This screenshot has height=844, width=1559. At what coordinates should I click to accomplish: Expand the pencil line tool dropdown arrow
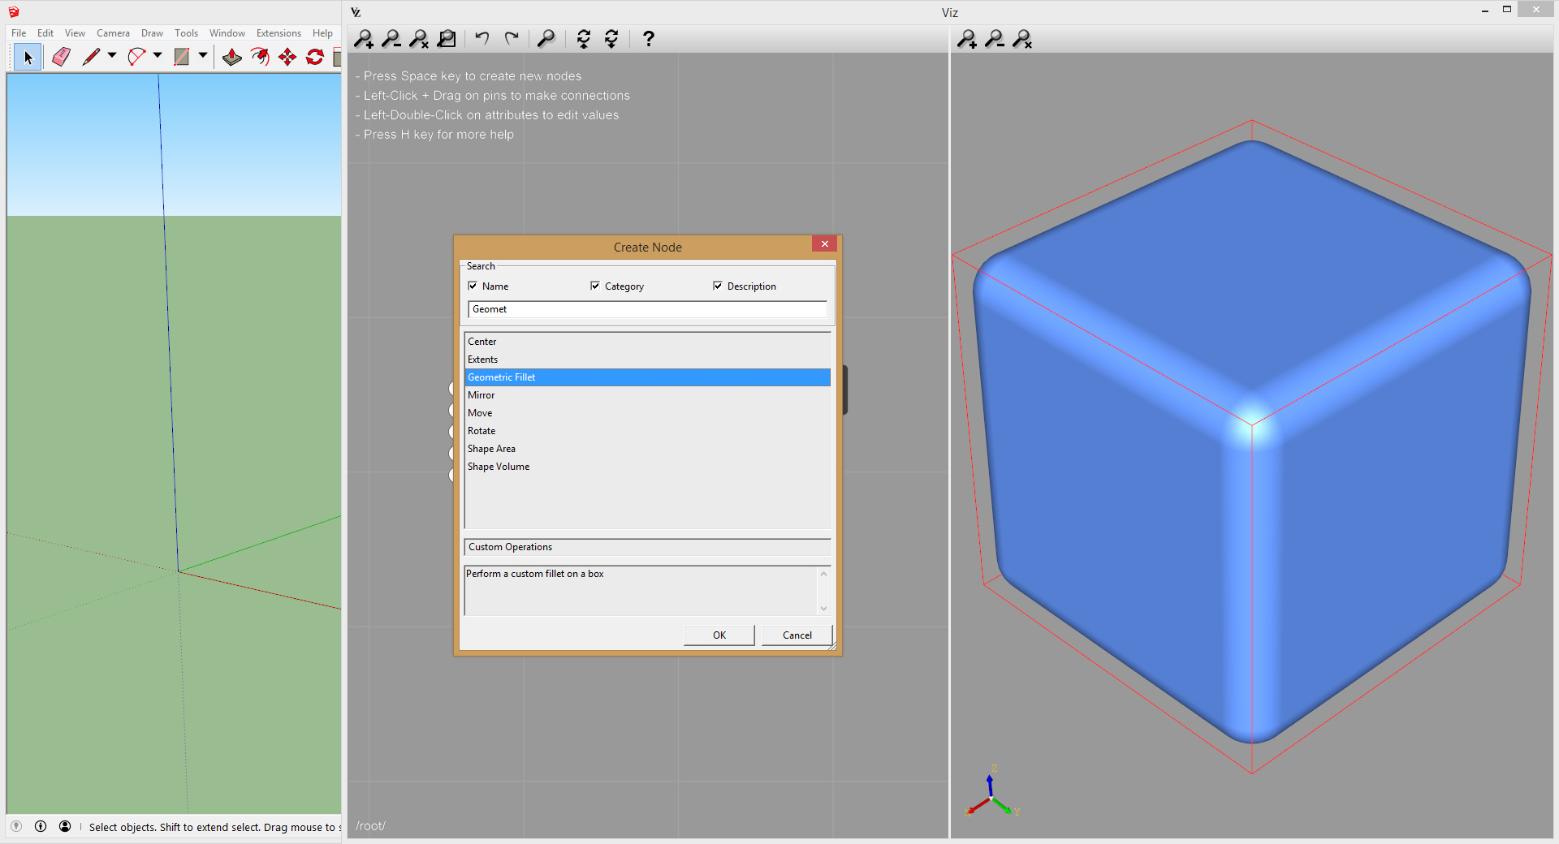point(112,56)
